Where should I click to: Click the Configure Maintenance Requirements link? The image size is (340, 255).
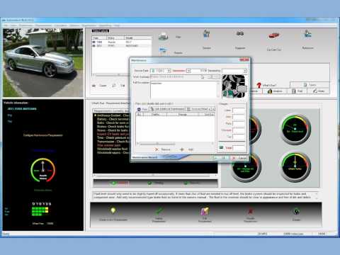click(43, 135)
